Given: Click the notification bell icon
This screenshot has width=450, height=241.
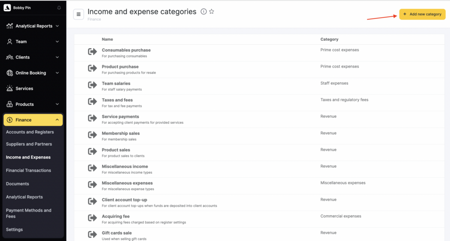Looking at the screenshot, I should (x=59, y=8).
